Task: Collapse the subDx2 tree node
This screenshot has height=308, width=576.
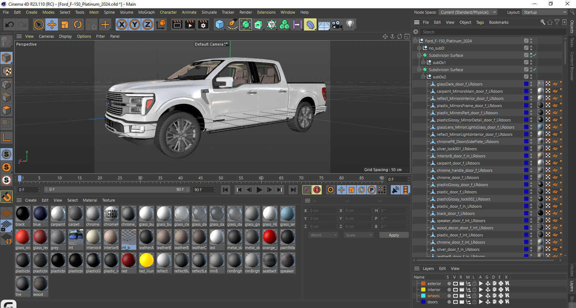Action: point(424,77)
